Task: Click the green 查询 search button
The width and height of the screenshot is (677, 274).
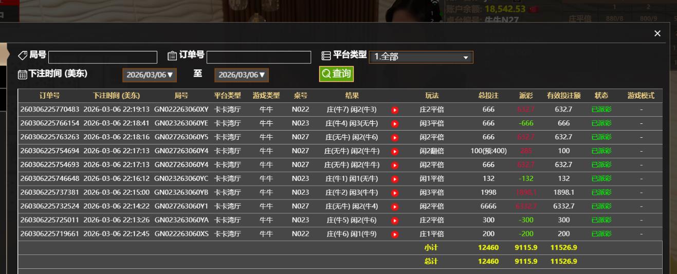Action: pyautogui.click(x=336, y=74)
